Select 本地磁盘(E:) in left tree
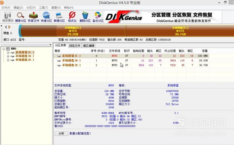 [x=25, y=60]
